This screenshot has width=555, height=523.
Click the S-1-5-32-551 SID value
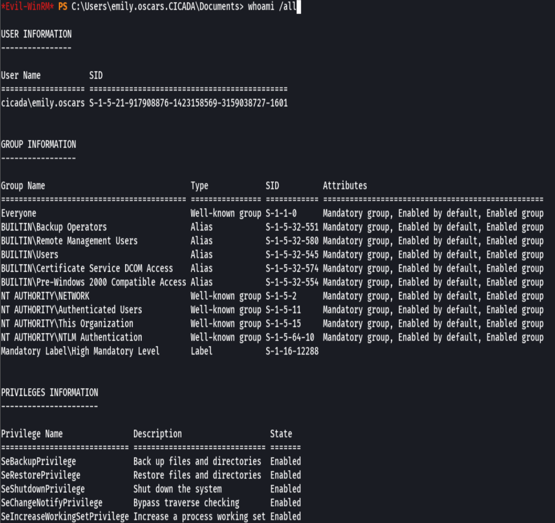coord(291,227)
